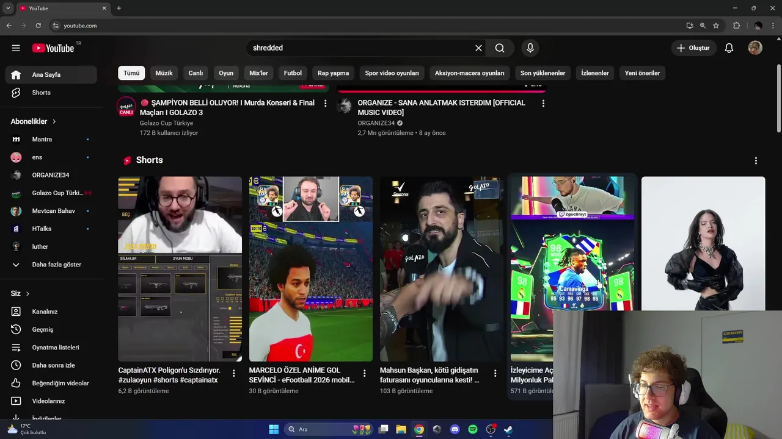
Task: Clear the search text with the X icon
Action: tap(478, 48)
